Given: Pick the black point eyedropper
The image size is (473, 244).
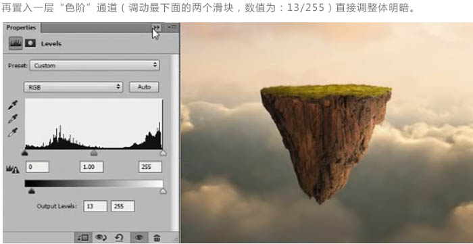Looking at the screenshot, I should 13,105.
